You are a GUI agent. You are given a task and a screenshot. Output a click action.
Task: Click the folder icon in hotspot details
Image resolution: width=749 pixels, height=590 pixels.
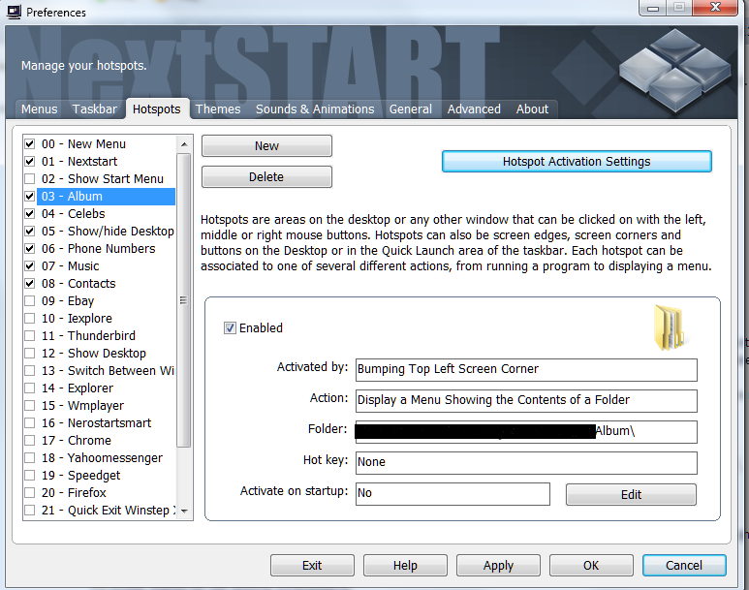[669, 326]
